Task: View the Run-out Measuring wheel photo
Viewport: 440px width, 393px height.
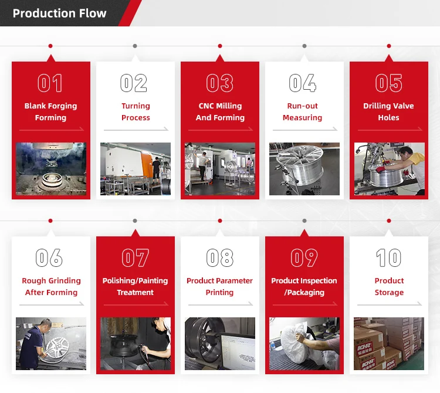Action: coord(304,169)
